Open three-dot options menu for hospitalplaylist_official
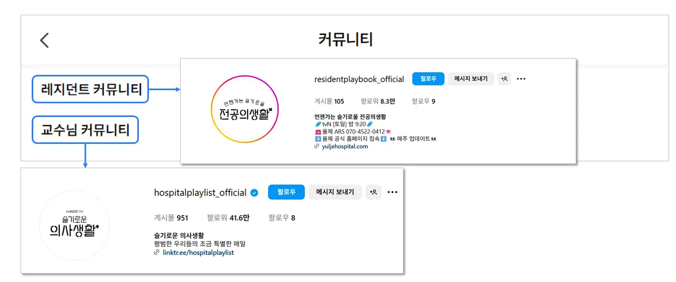This screenshot has height=282, width=676. [x=392, y=192]
